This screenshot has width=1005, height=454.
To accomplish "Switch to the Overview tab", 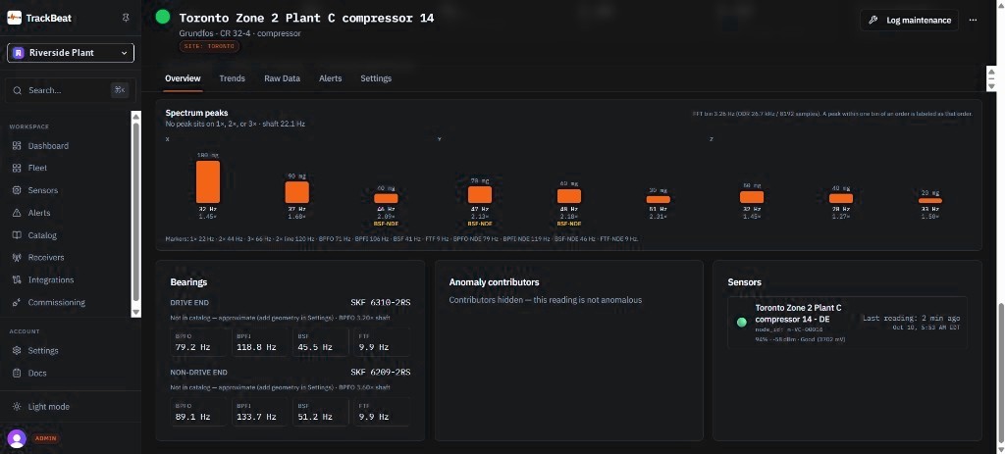I will click(x=183, y=78).
